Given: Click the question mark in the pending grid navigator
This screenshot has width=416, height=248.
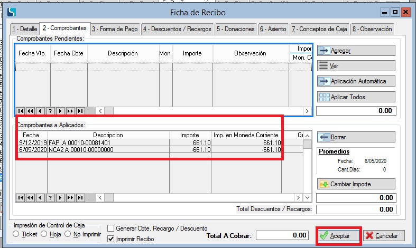Looking at the screenshot, I should 51,111.
